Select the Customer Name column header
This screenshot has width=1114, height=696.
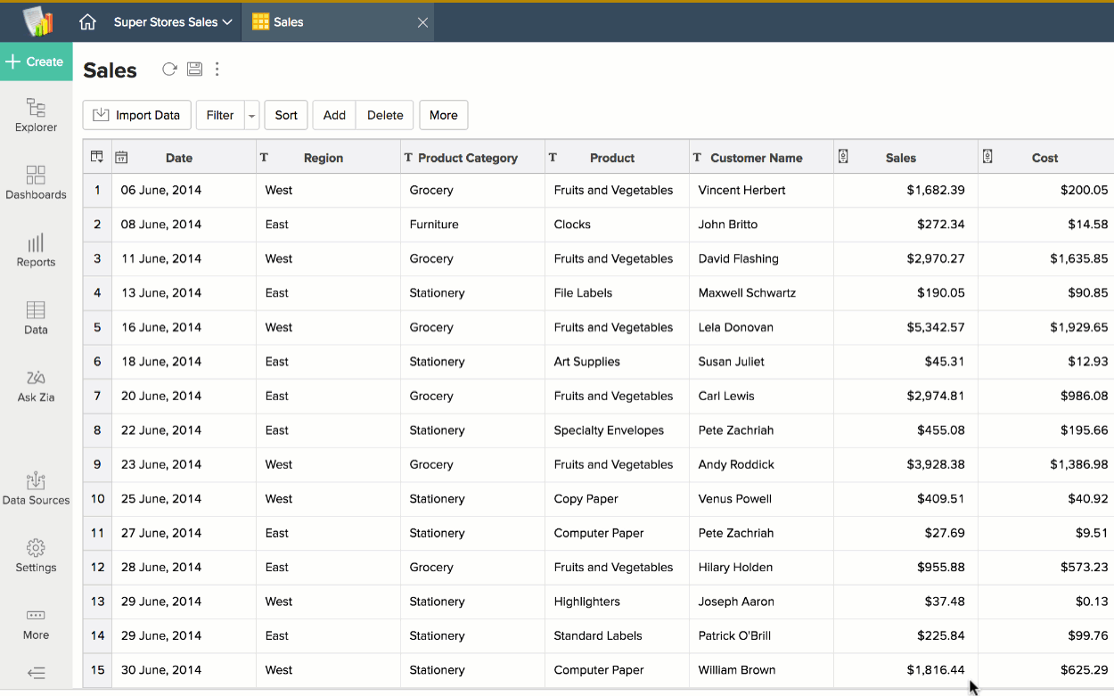(756, 158)
